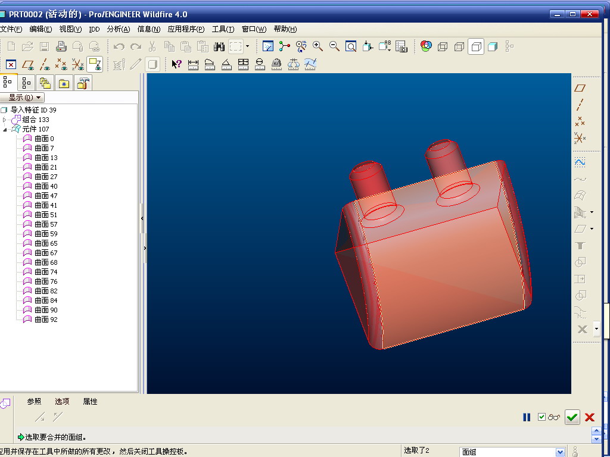The width and height of the screenshot is (610, 457).
Task: Toggle the preview checkbox
Action: pos(541,417)
